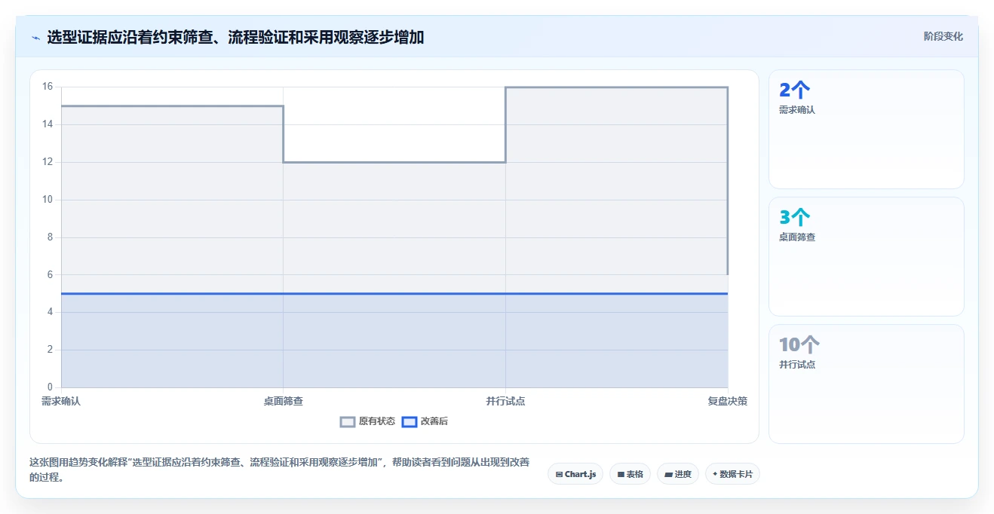
Task: Select the 表格 tag
Action: point(630,474)
